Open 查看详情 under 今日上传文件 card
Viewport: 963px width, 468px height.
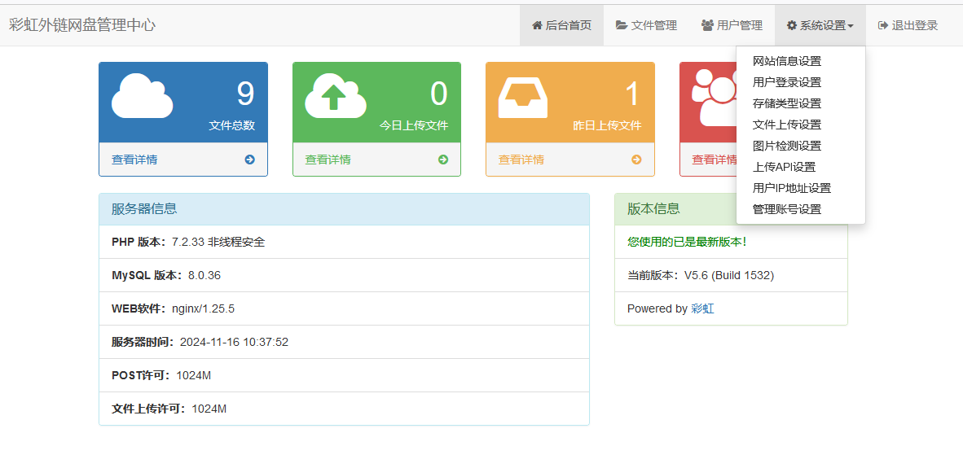[x=328, y=160]
